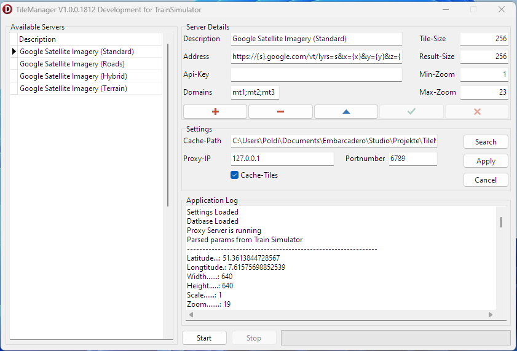Click the progress bar next to Stop

click(396, 338)
